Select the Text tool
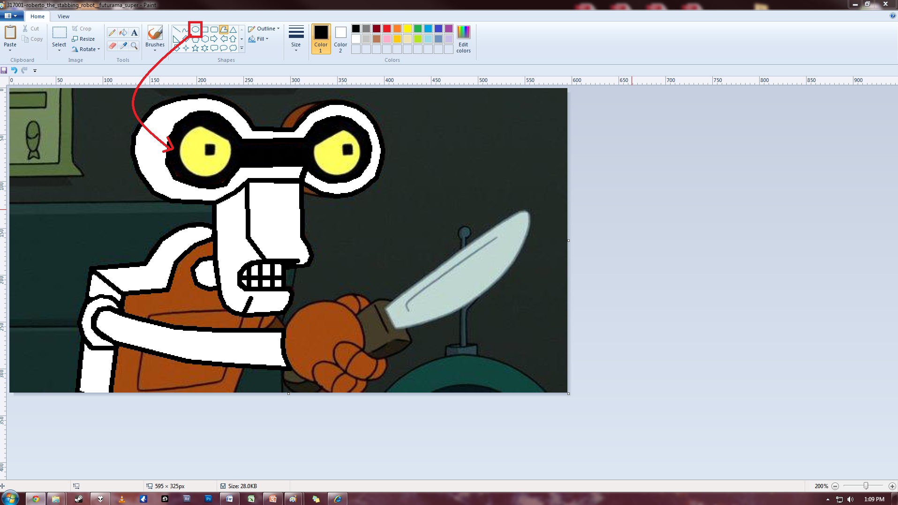Screen dimensions: 898x505 [x=135, y=33]
